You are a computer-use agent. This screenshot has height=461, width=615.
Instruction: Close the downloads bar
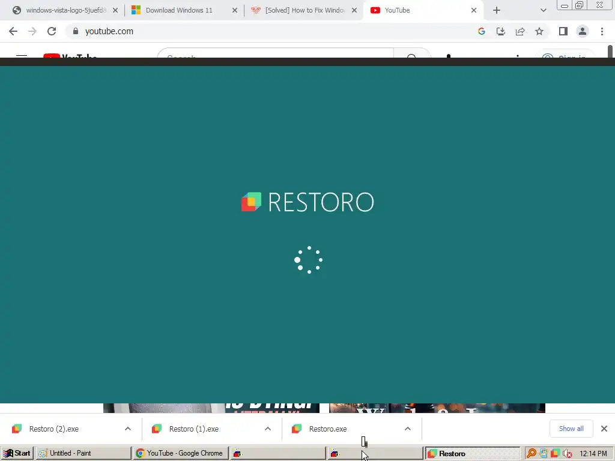click(604, 429)
